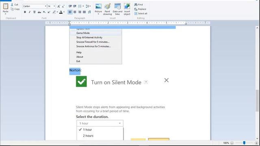Toggle strikethrough formatting
This screenshot has height=146, width=260.
click(x=39, y=12)
